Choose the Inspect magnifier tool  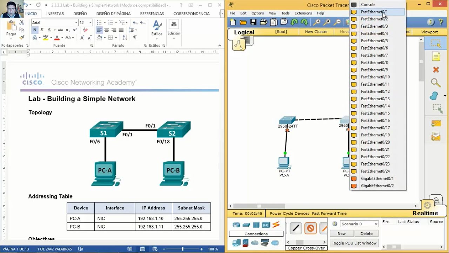click(x=436, y=83)
